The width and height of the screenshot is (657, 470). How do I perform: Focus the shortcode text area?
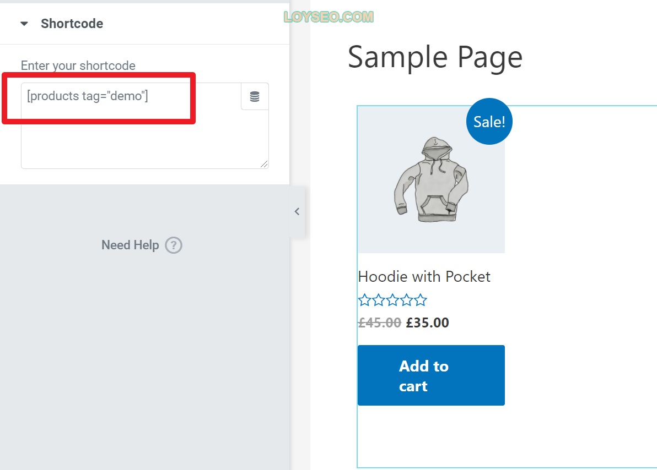click(144, 125)
